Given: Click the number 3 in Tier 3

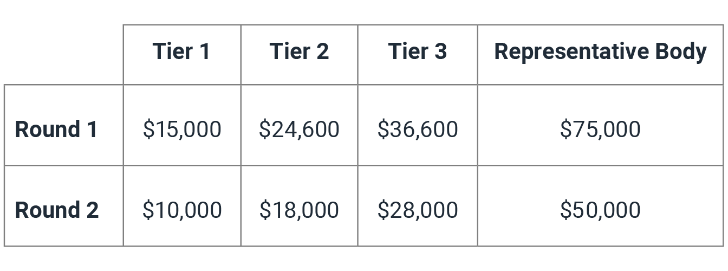Looking at the screenshot, I should coord(440,51).
